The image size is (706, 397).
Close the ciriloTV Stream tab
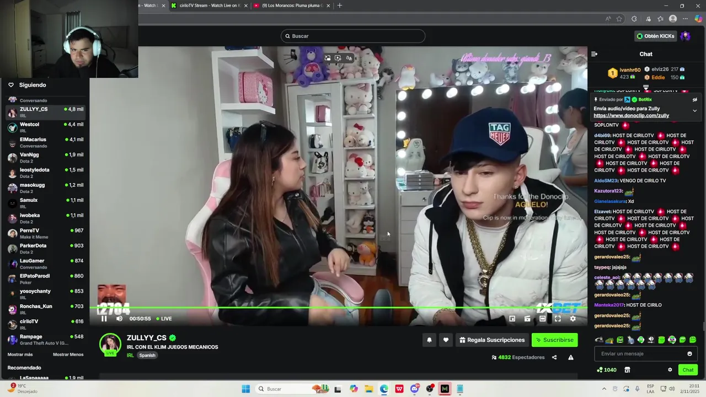coord(245,6)
